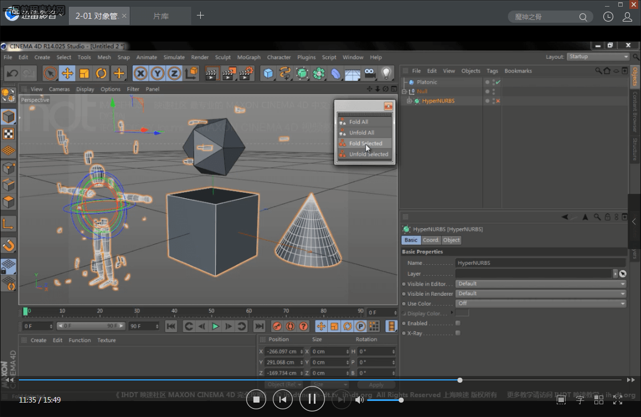641x417 pixels.
Task: Click the Make Editable icon in left palette
Action: [x=8, y=95]
